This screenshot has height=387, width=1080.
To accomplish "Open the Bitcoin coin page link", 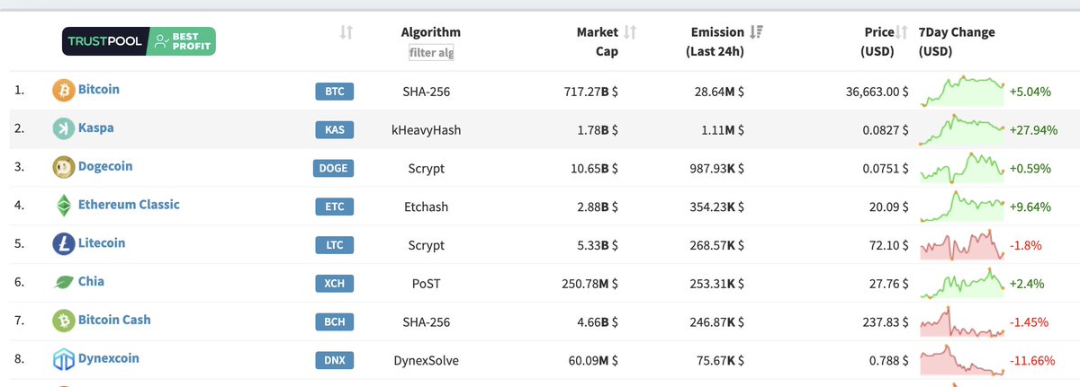I will [x=99, y=90].
